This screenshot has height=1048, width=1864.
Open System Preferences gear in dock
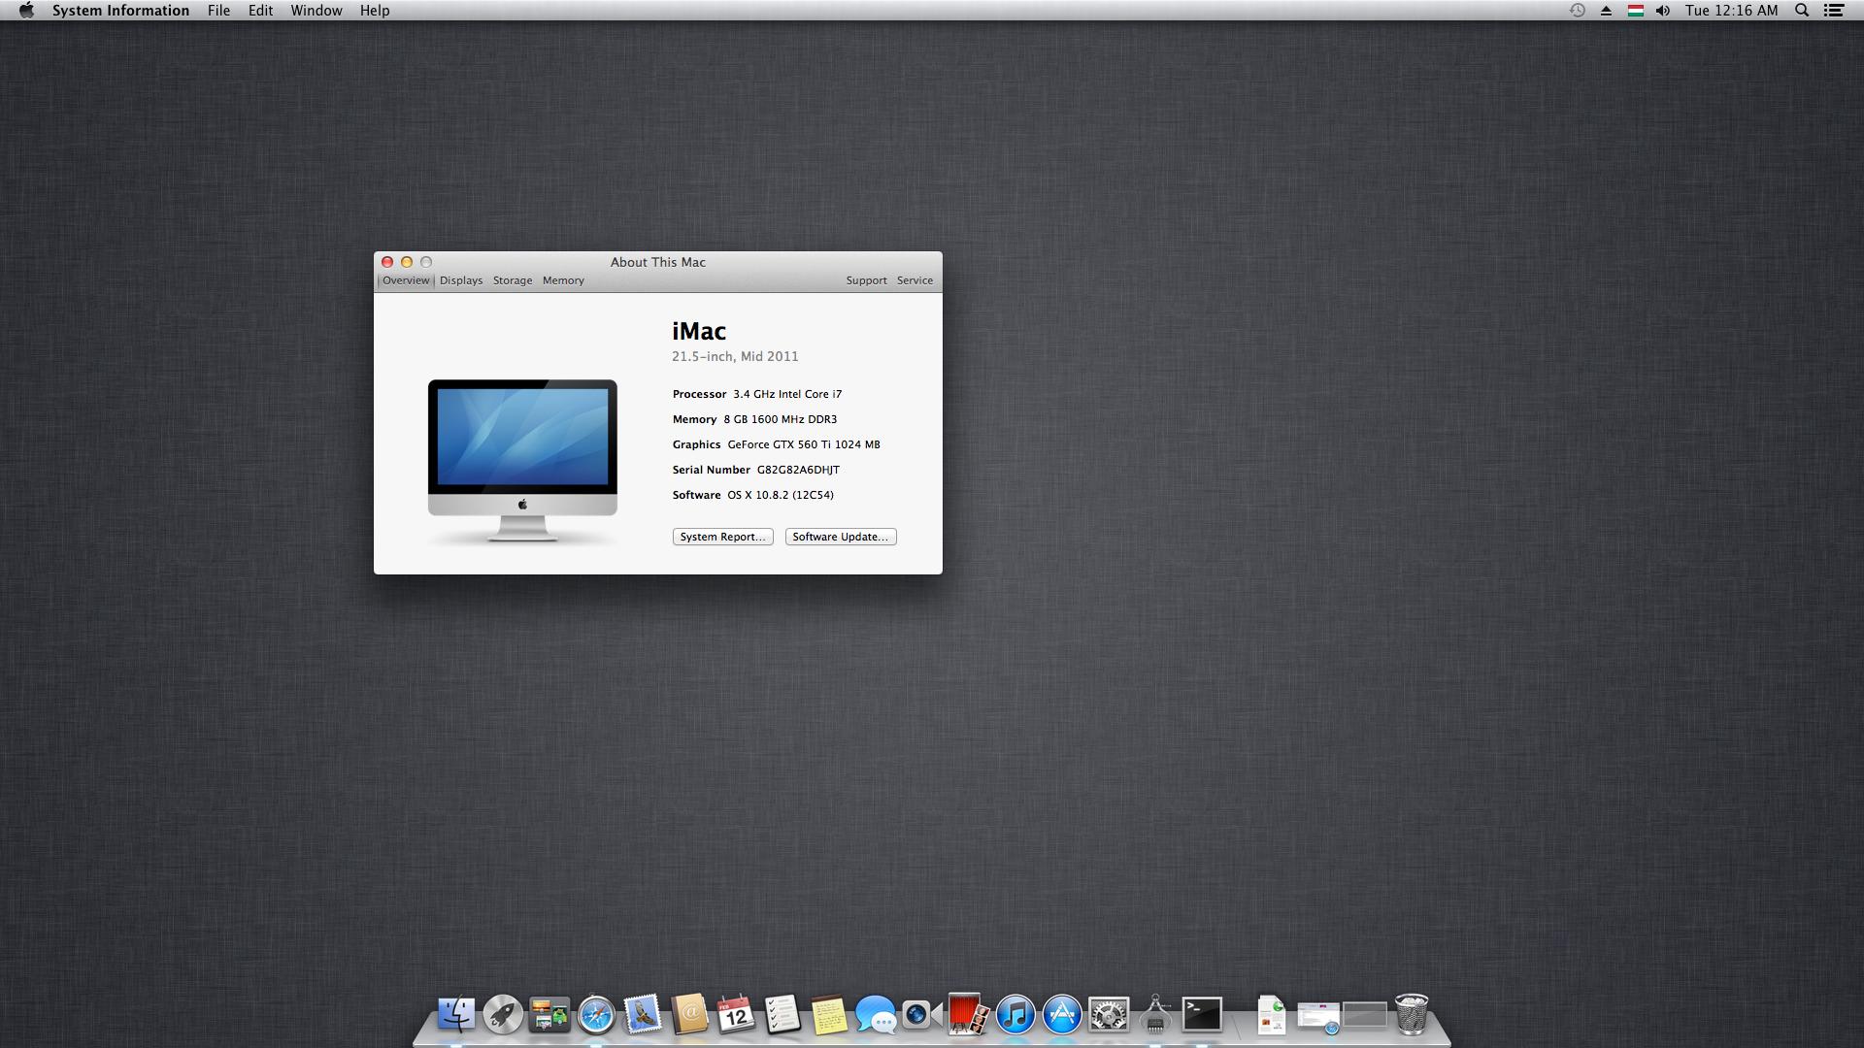click(1109, 1015)
